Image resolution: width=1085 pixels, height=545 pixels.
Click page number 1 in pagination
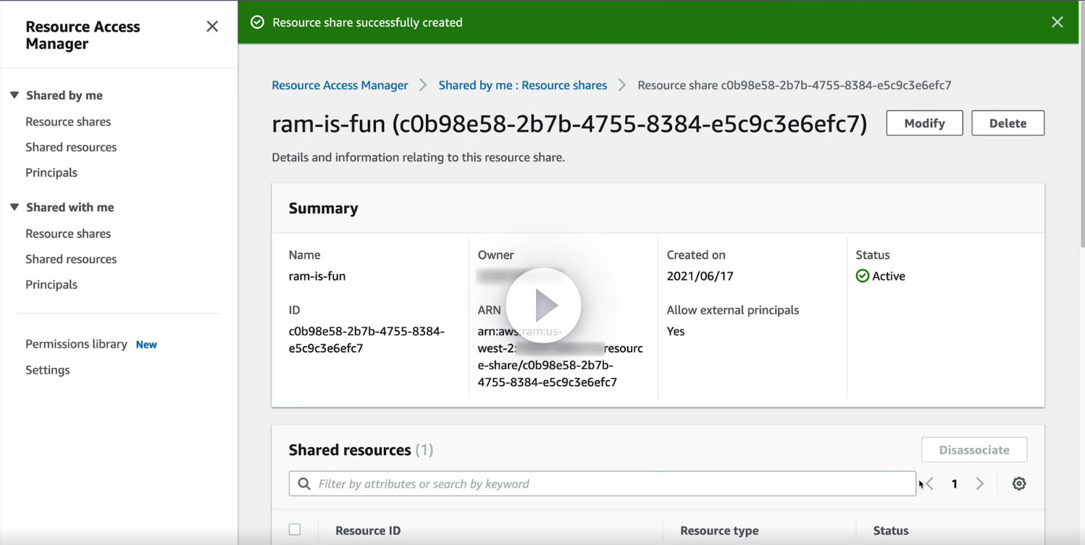pos(955,483)
